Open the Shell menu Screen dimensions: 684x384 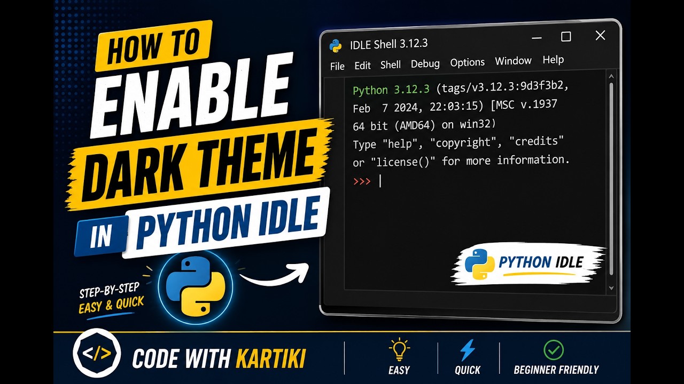(391, 65)
